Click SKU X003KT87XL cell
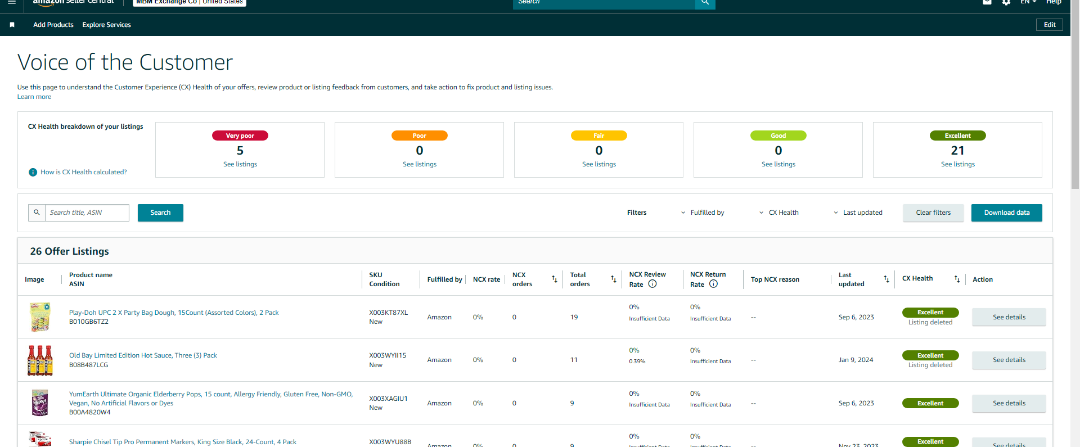1080x447 pixels. (x=389, y=313)
